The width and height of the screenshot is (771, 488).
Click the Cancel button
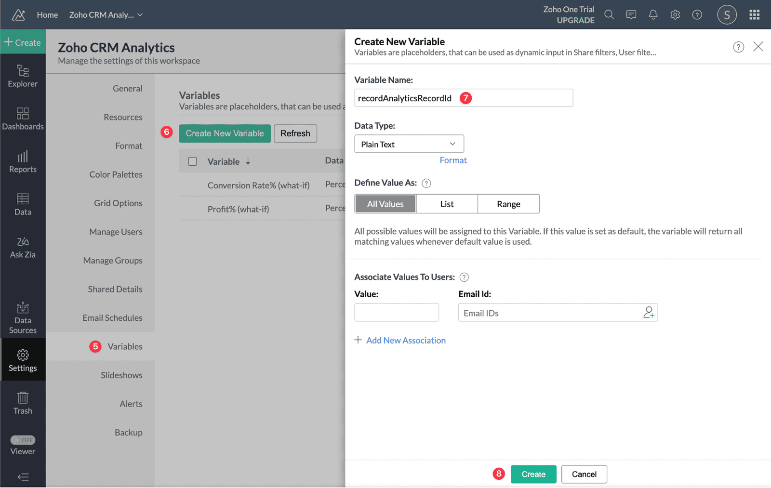pos(584,474)
